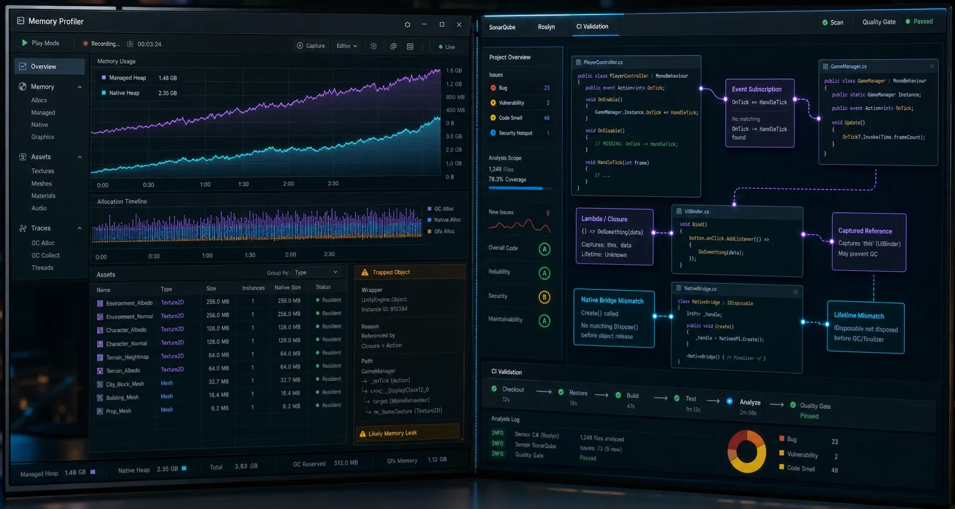Click the Assets section icon in sidebar

[23, 157]
